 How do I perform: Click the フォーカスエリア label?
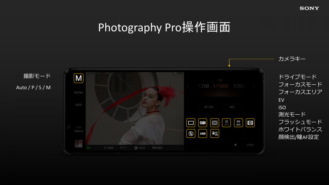click(x=300, y=92)
